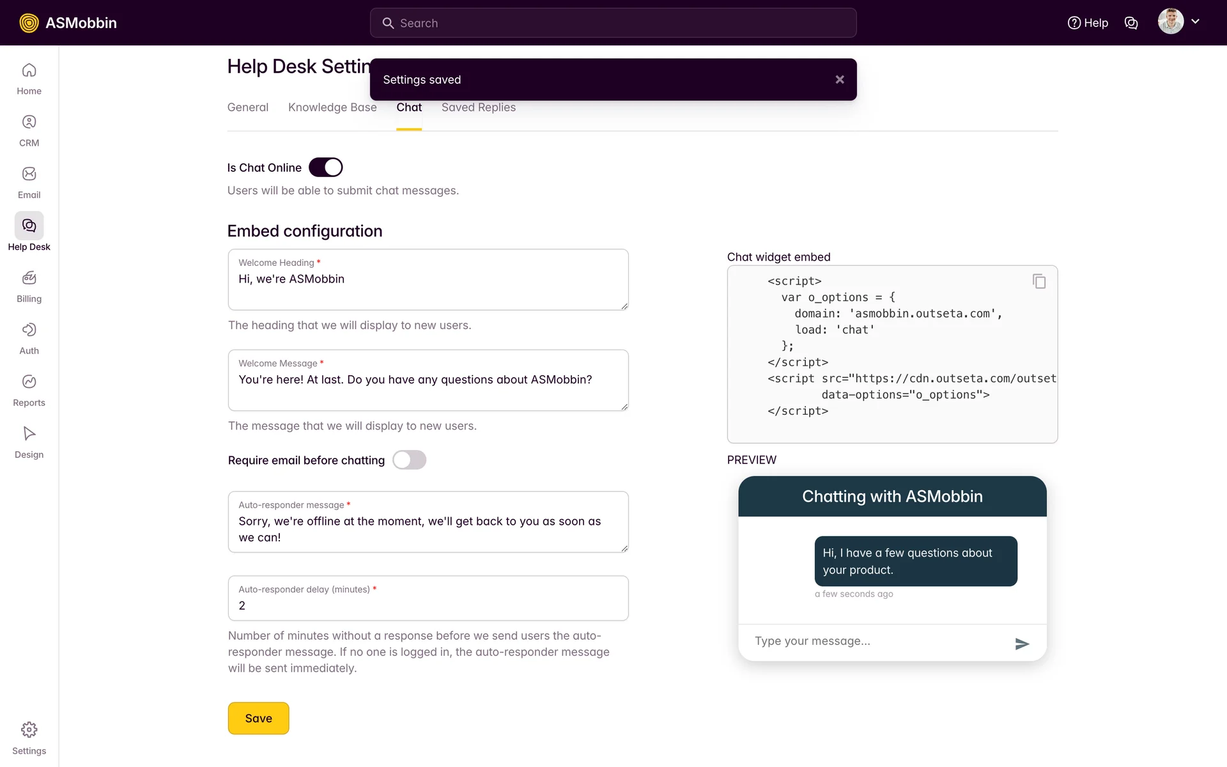Dismiss the Settings saved notification
This screenshot has width=1227, height=767.
[840, 79]
